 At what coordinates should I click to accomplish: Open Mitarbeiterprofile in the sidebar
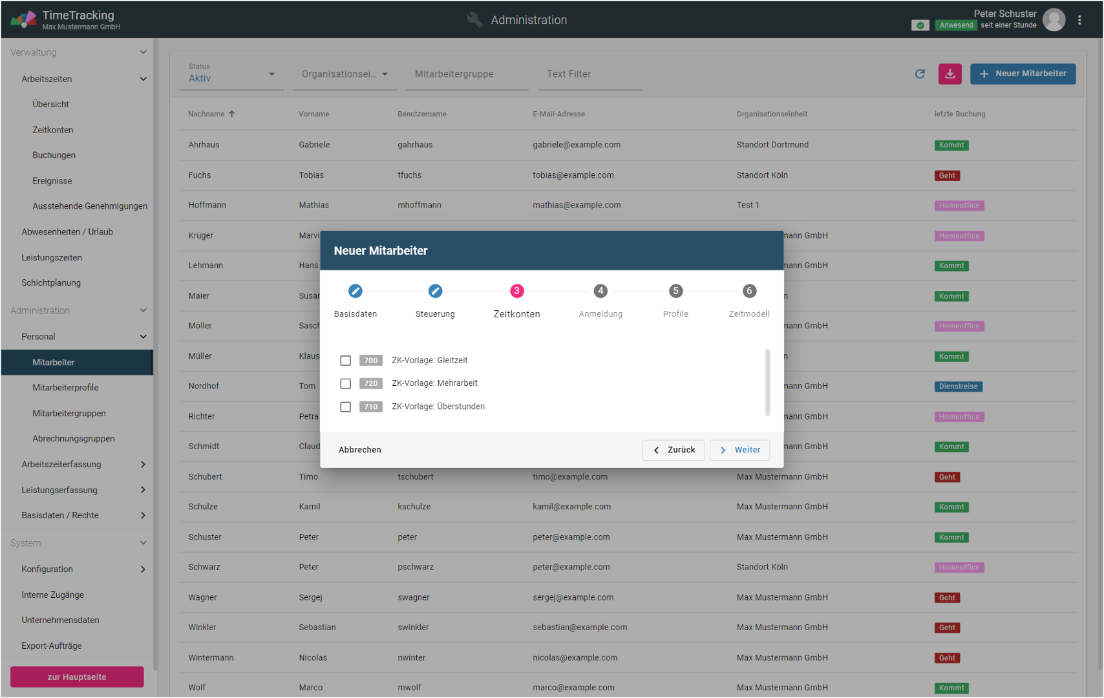[x=65, y=388]
